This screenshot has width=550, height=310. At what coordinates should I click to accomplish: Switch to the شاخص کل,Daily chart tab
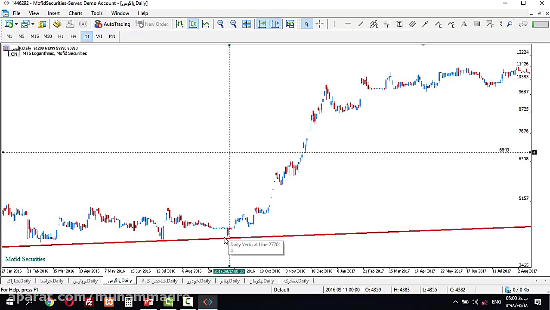pos(160,281)
